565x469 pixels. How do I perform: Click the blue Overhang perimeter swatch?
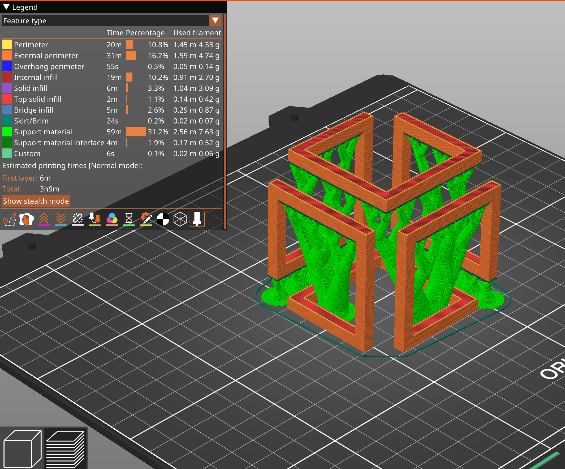tap(7, 66)
